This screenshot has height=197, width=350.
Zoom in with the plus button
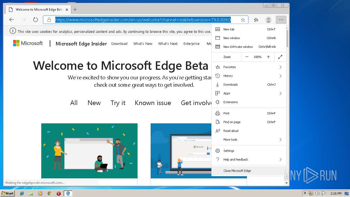coord(268,57)
